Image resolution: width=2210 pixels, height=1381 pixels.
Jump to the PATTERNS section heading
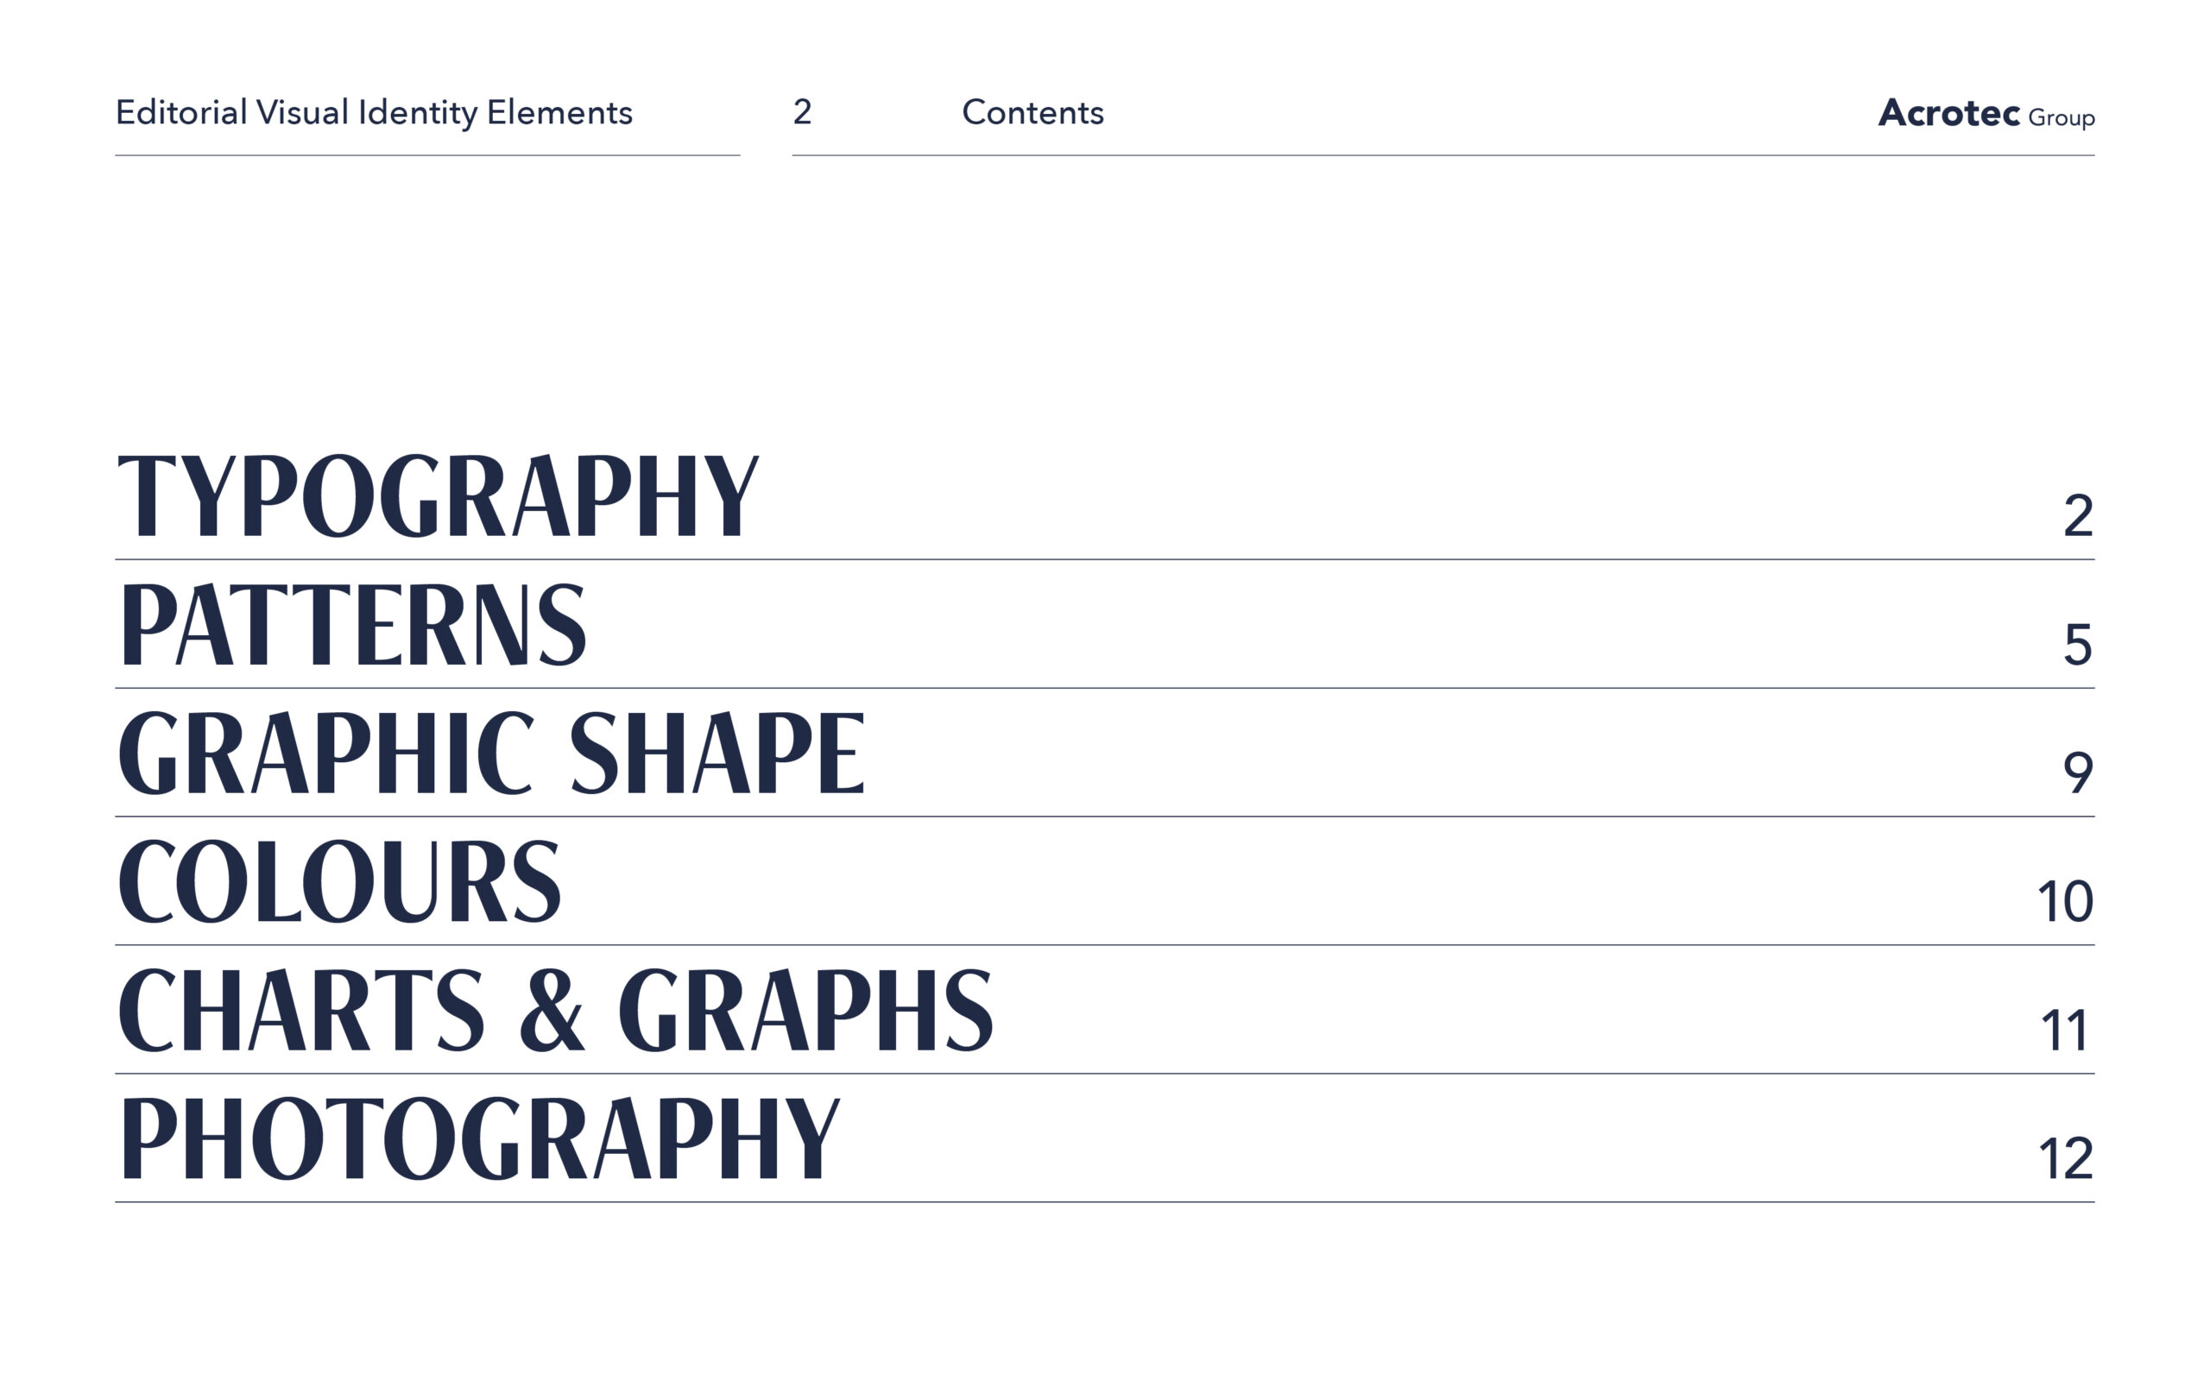pos(352,625)
